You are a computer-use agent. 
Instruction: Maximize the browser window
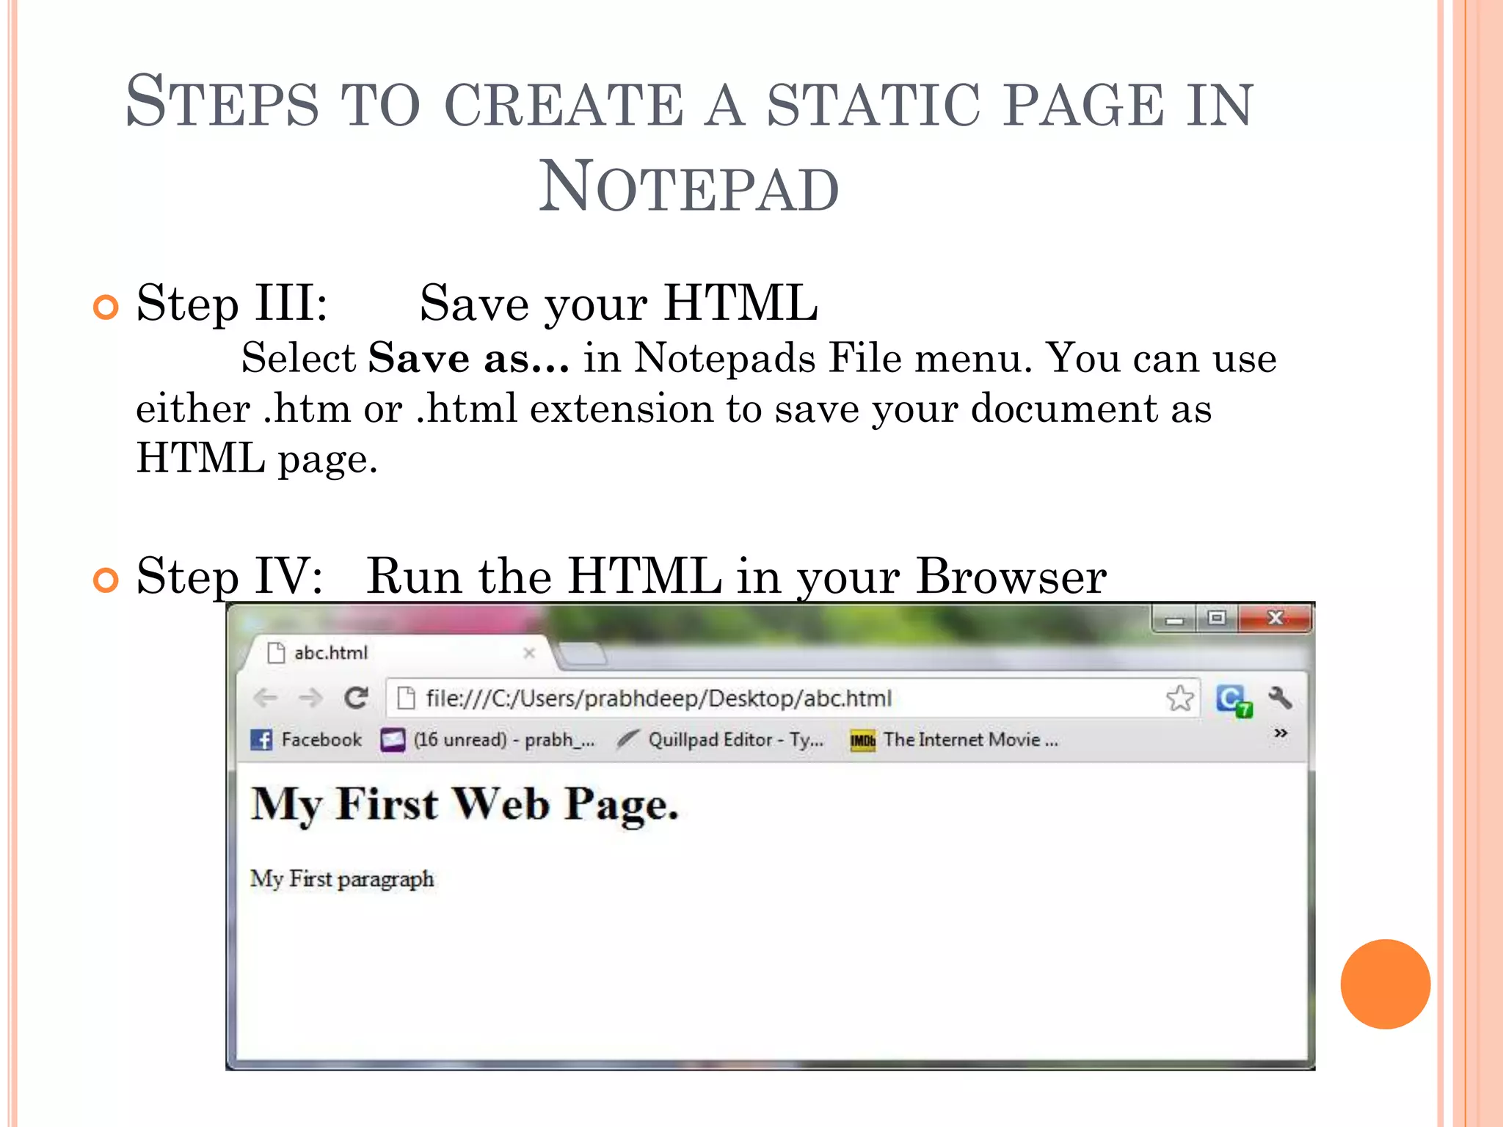pos(1217,619)
